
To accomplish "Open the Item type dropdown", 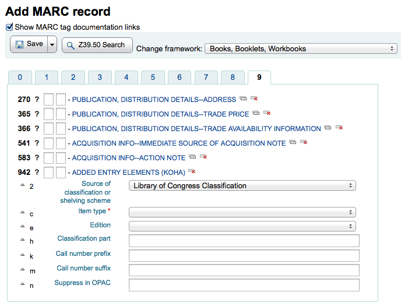I will click(x=242, y=212).
